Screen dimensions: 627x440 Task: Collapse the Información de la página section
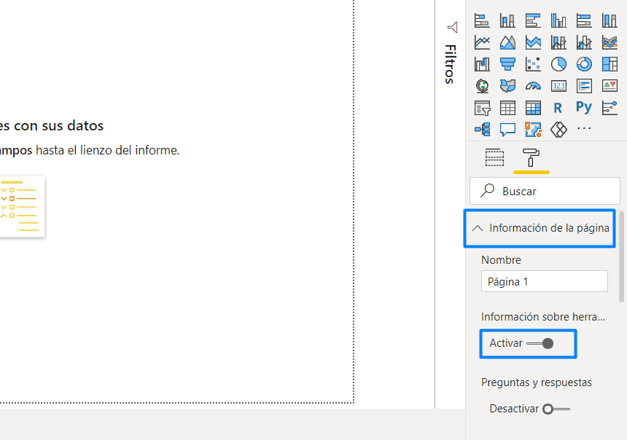pos(478,228)
